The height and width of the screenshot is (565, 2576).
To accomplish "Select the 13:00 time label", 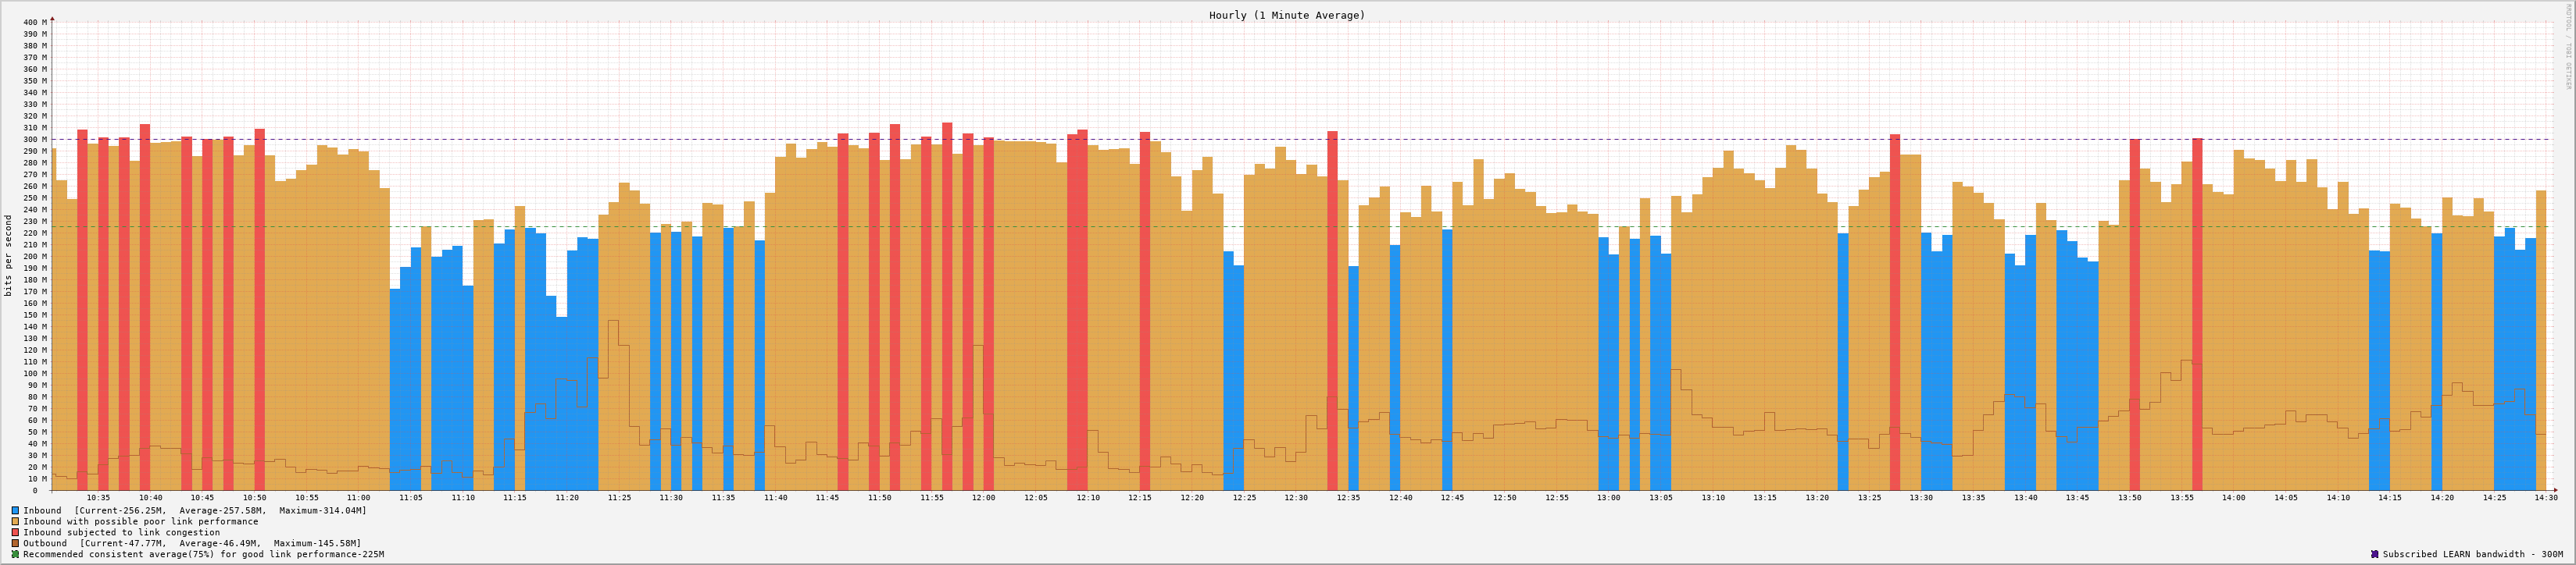I will point(1608,497).
